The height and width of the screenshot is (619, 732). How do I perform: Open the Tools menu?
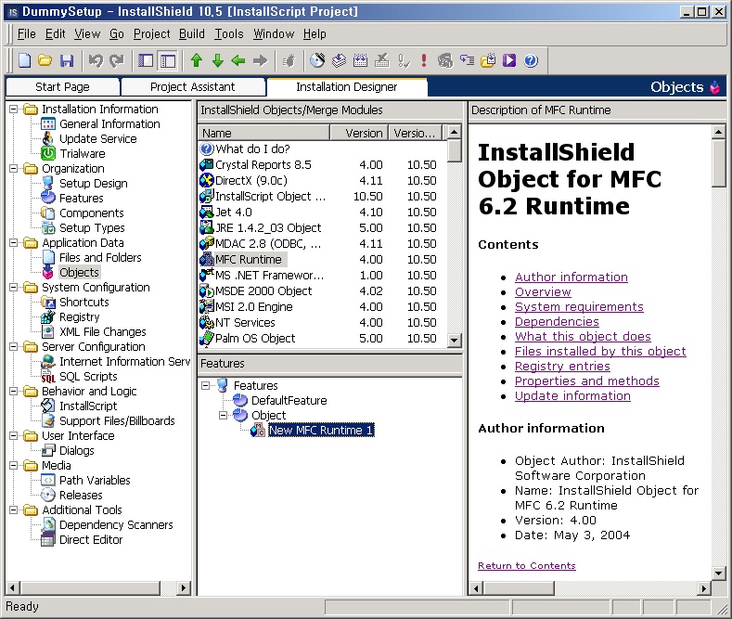[x=229, y=34]
